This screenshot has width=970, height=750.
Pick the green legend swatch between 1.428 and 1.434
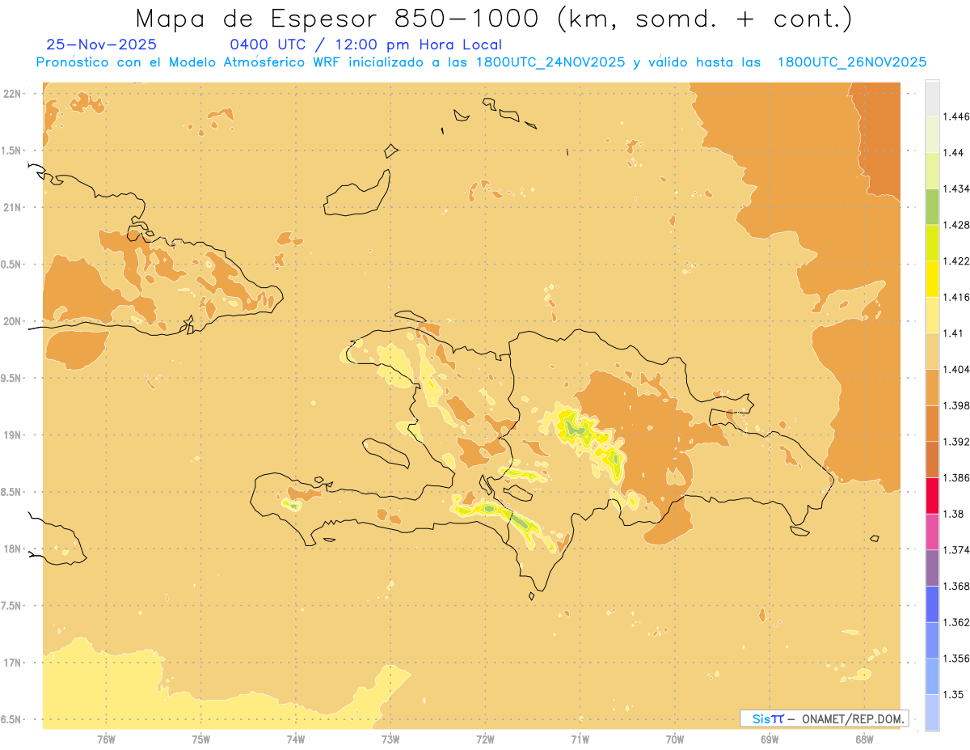click(932, 206)
